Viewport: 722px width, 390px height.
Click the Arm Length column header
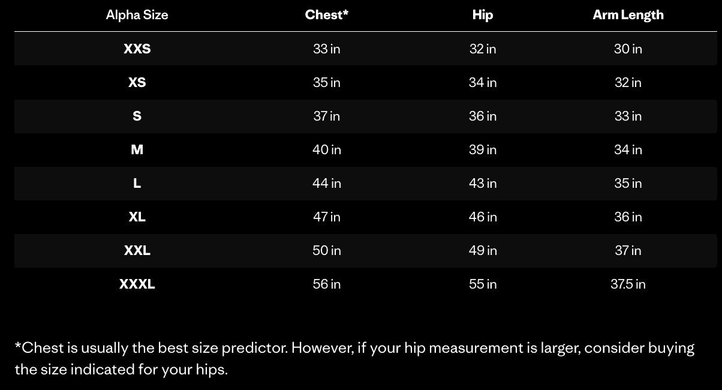(628, 15)
